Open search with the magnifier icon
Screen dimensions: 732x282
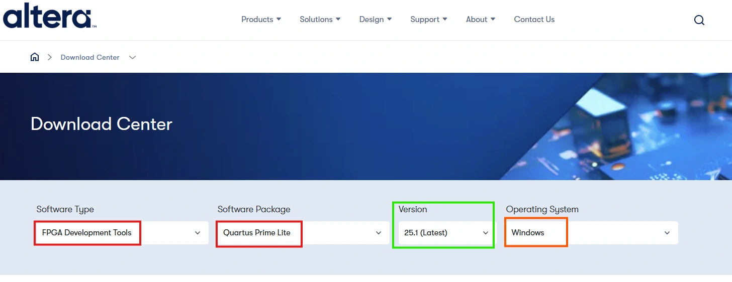click(x=699, y=20)
